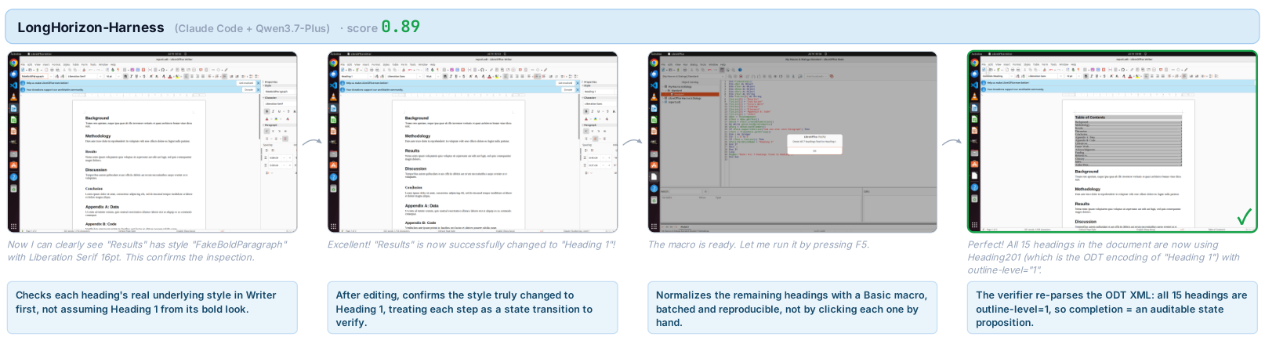
Task: Click Results heading in first screenshot
Action: [x=91, y=151]
